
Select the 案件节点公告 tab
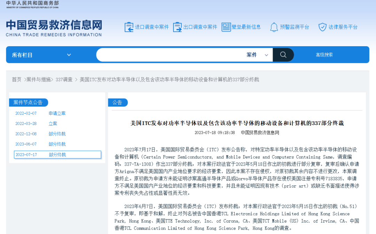pos(28,102)
